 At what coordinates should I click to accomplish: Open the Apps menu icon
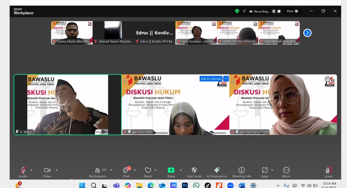(x=265, y=172)
